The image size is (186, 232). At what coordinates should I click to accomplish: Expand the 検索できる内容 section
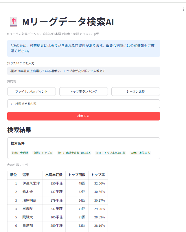point(84,104)
